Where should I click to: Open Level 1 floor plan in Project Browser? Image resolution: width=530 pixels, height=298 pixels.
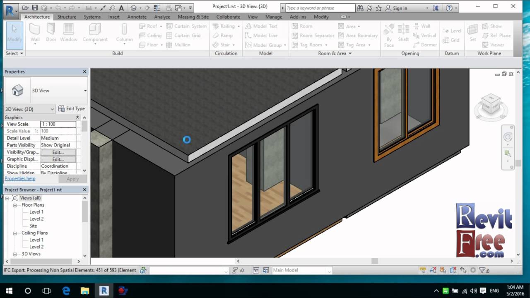tap(36, 212)
